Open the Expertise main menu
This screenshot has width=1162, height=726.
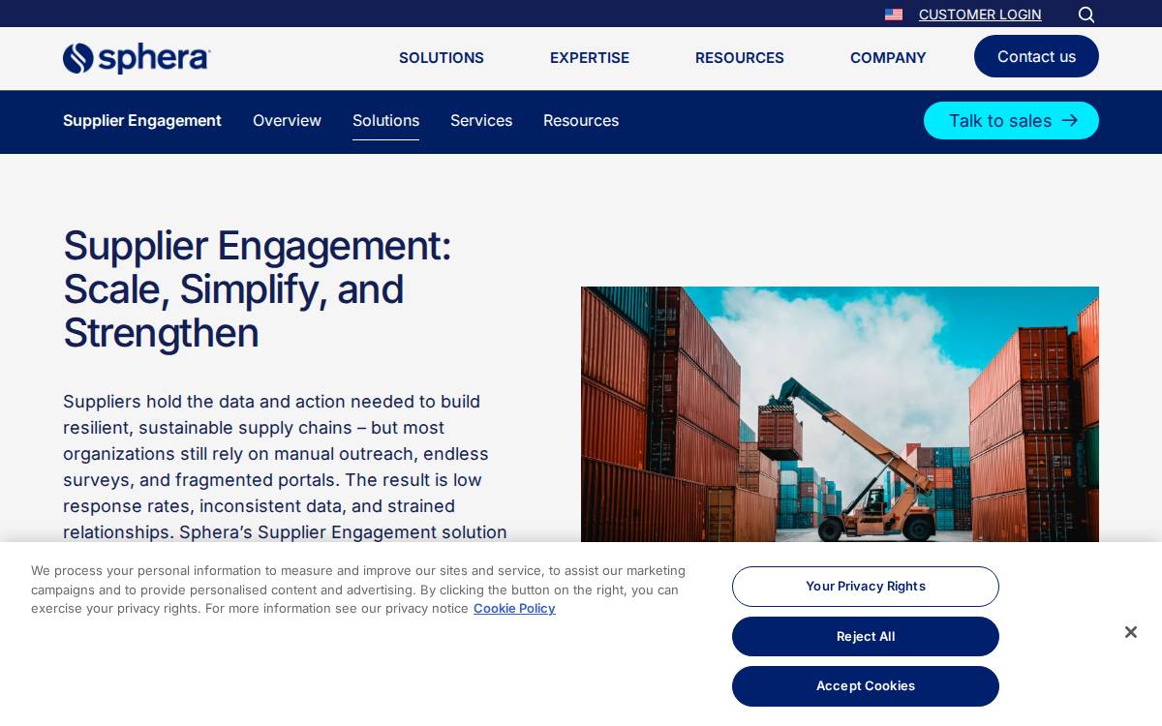[590, 57]
